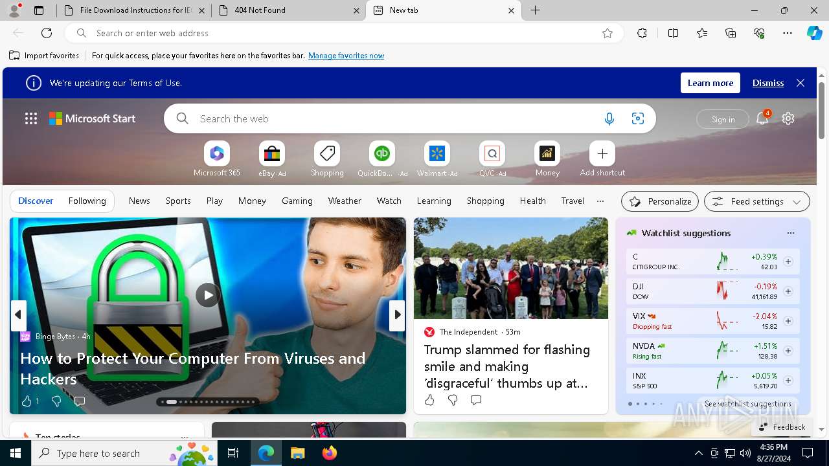Open Copilot sidebar icon

point(814,33)
